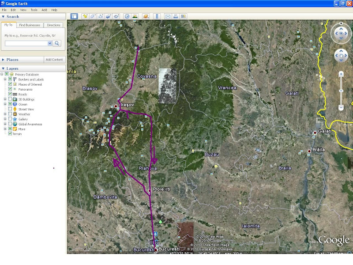Image resolution: width=353 pixels, height=265 pixels.
Task: Click View in Google Maps icon
Action: [184, 16]
